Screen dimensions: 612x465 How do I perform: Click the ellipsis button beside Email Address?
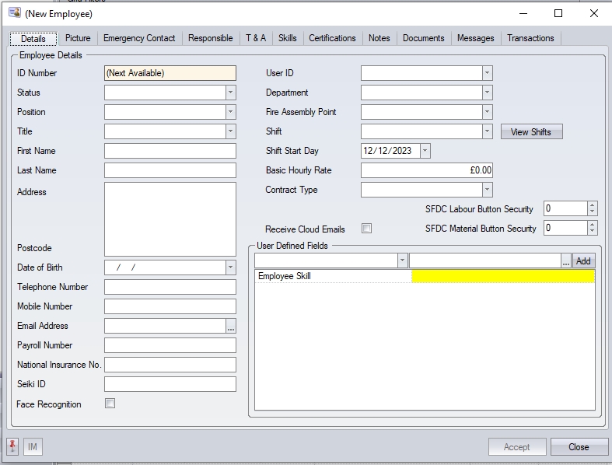(x=231, y=326)
